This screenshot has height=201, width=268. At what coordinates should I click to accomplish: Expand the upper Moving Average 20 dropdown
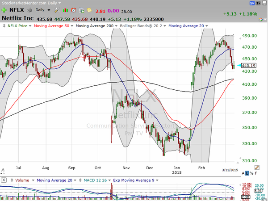(x=207, y=26)
